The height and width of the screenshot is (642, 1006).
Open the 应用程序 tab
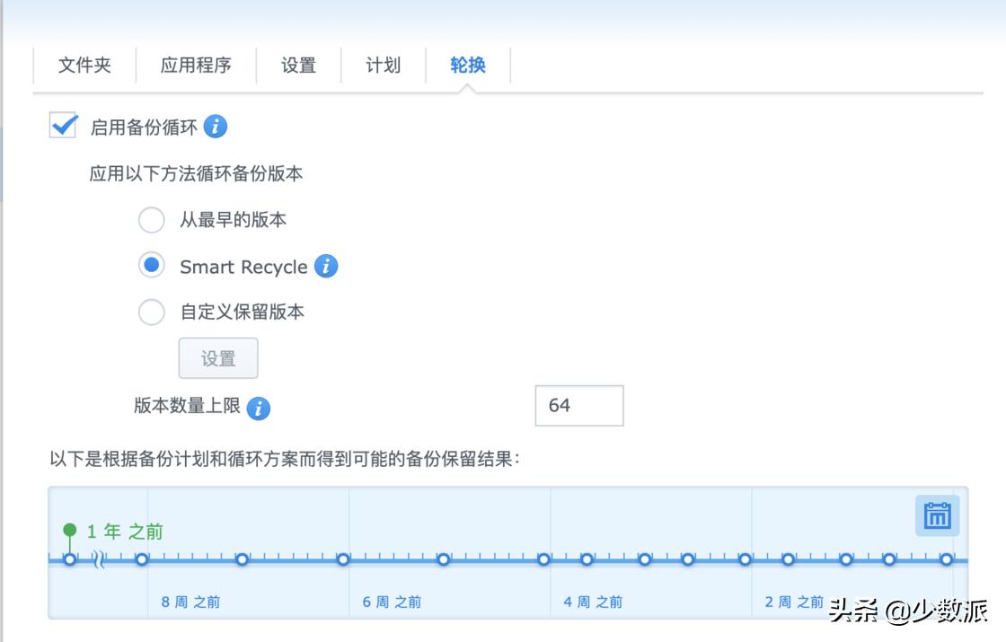coord(196,65)
